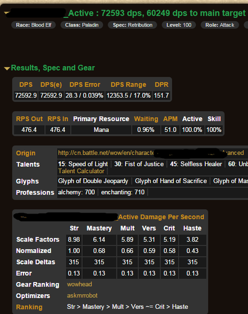Click the Crit scale column header

(169, 228)
